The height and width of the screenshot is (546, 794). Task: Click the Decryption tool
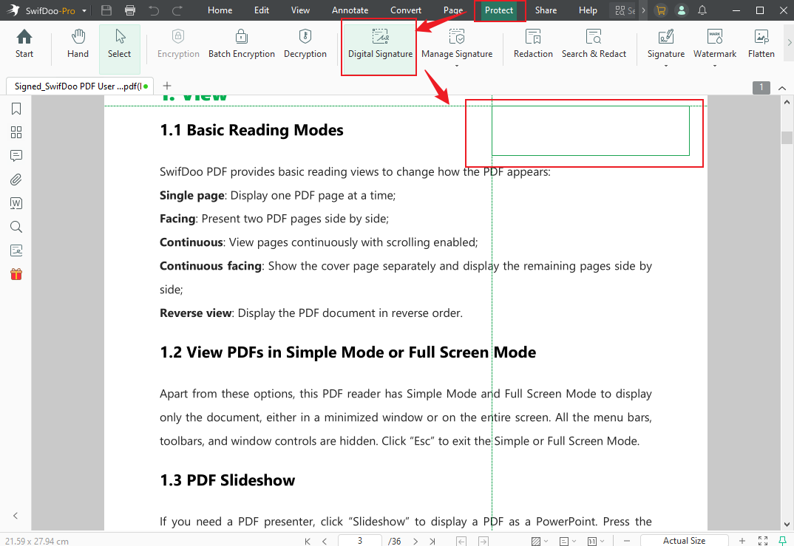pos(305,44)
